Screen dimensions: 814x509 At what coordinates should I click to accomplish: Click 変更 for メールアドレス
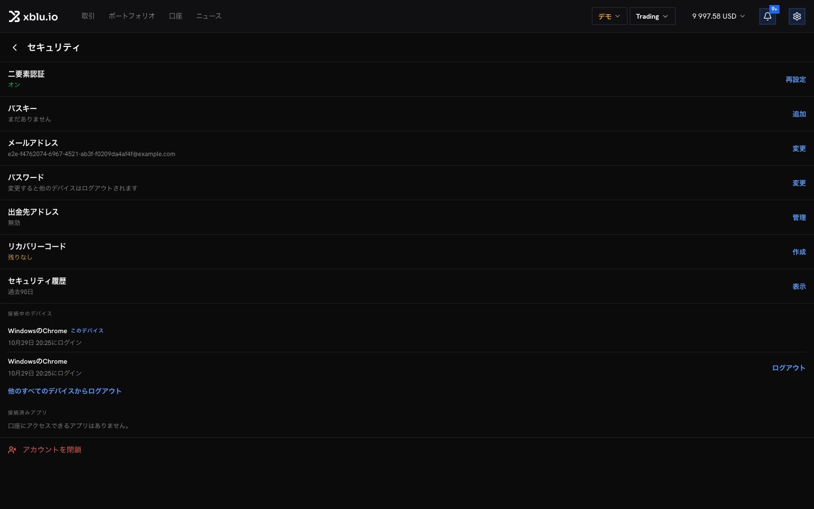[799, 149]
